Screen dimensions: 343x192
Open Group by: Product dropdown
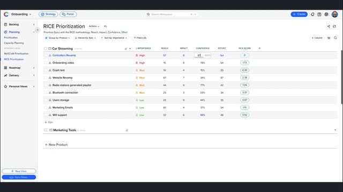click(x=58, y=38)
